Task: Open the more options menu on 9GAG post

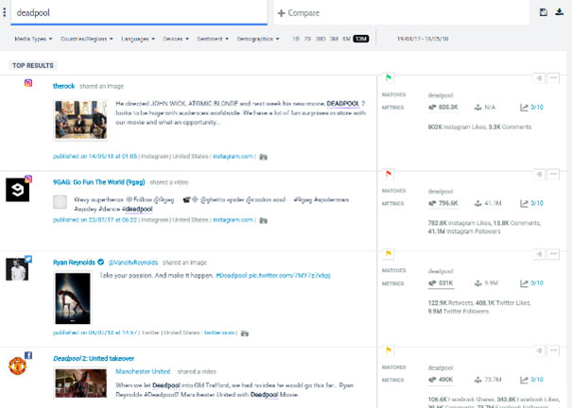Action: click(553, 174)
